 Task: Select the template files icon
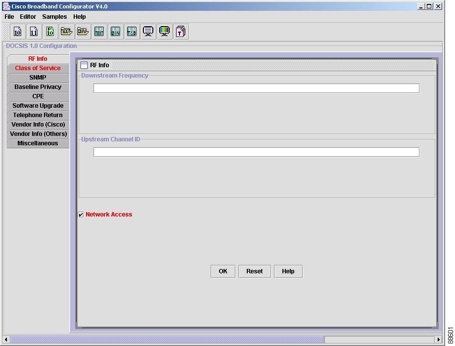[181, 31]
